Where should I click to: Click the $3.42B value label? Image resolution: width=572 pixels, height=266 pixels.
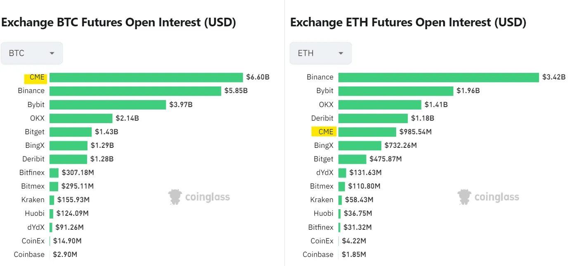tap(554, 77)
